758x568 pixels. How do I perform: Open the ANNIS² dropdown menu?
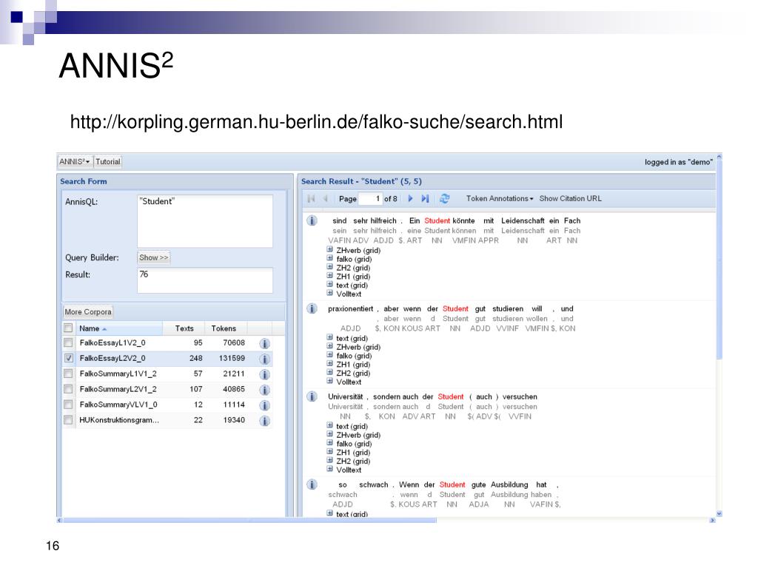pyautogui.click(x=75, y=162)
